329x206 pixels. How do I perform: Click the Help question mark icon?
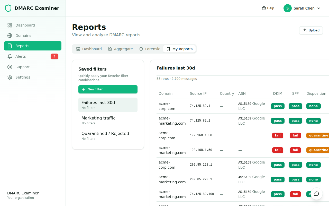264,8
